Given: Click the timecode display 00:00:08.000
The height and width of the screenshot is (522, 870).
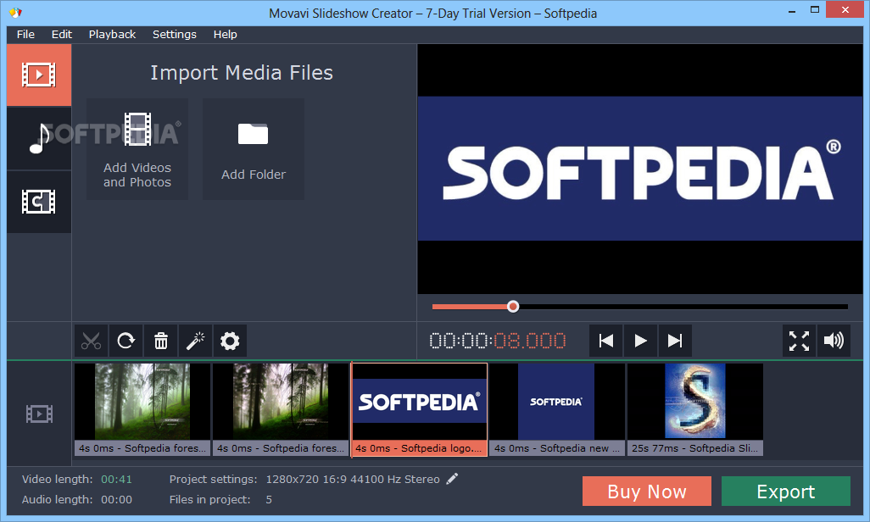Looking at the screenshot, I should click(498, 341).
